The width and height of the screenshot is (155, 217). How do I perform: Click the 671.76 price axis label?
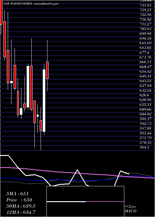point(146,57)
